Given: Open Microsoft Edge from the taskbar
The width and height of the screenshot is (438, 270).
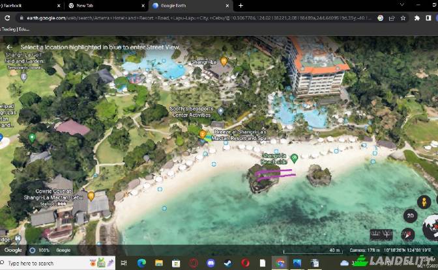Looking at the screenshot, I should [x=141, y=263].
